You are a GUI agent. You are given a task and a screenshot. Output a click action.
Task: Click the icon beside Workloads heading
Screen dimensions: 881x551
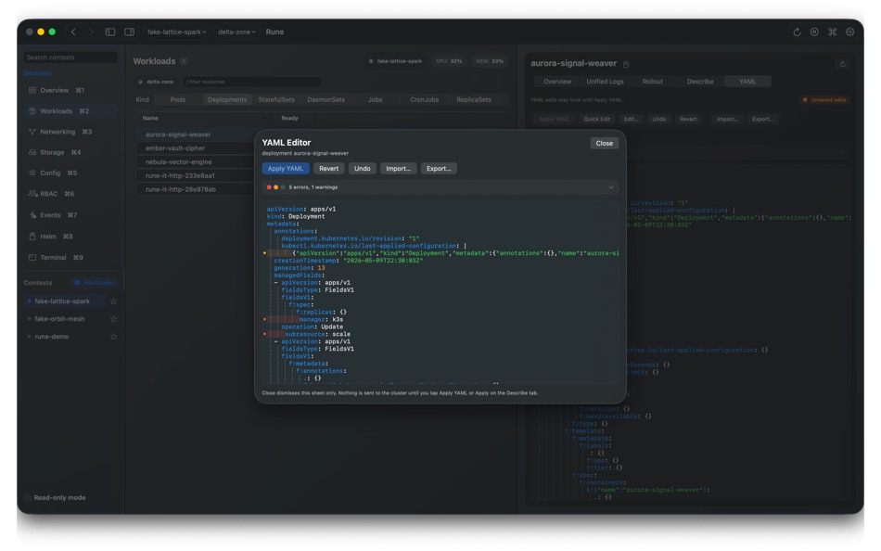[184, 61]
